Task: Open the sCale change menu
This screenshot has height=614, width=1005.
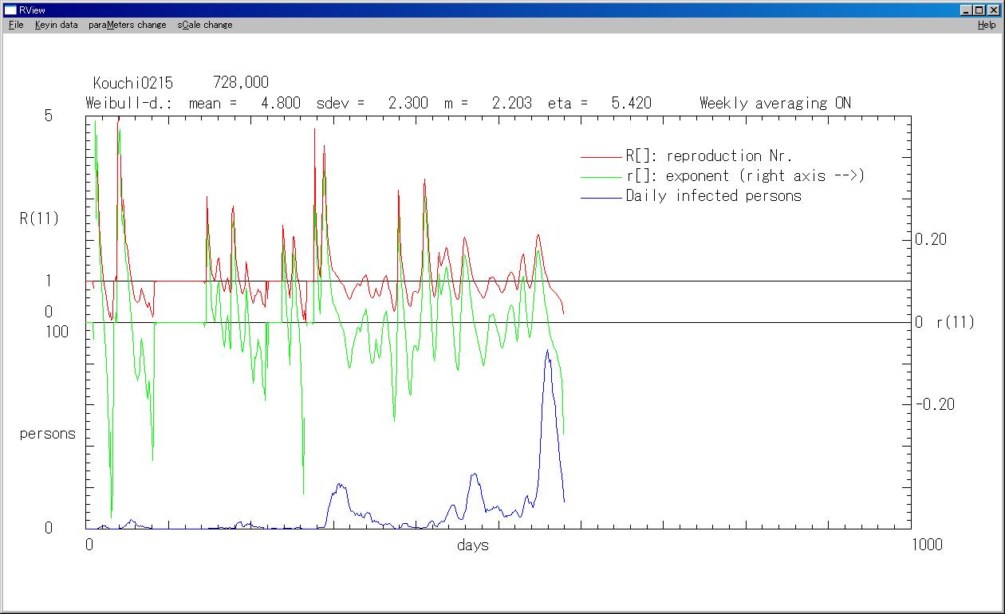Action: pyautogui.click(x=205, y=25)
